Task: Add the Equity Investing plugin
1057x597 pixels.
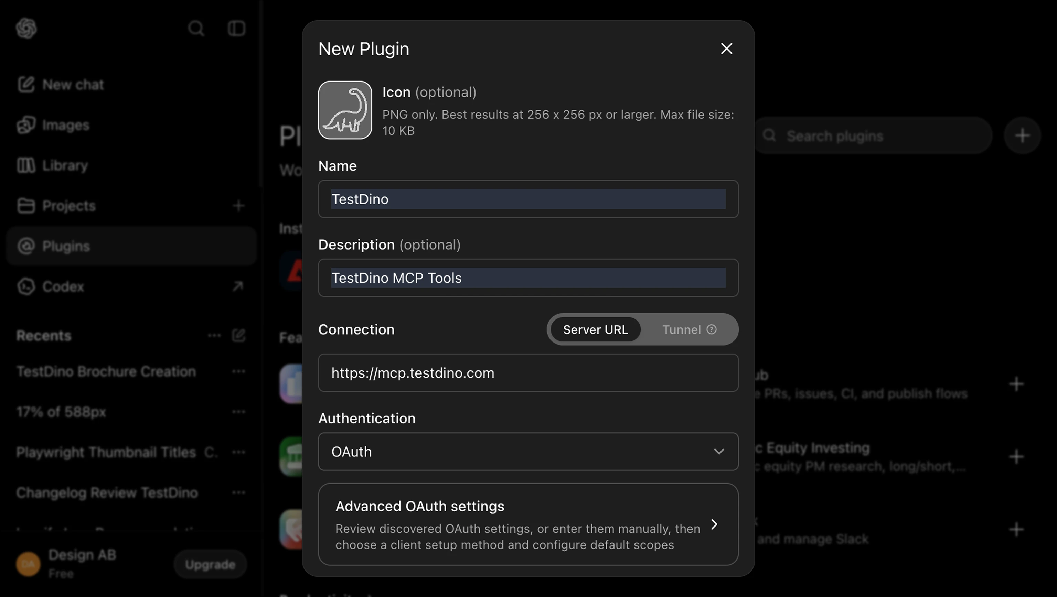Action: click(x=1016, y=457)
